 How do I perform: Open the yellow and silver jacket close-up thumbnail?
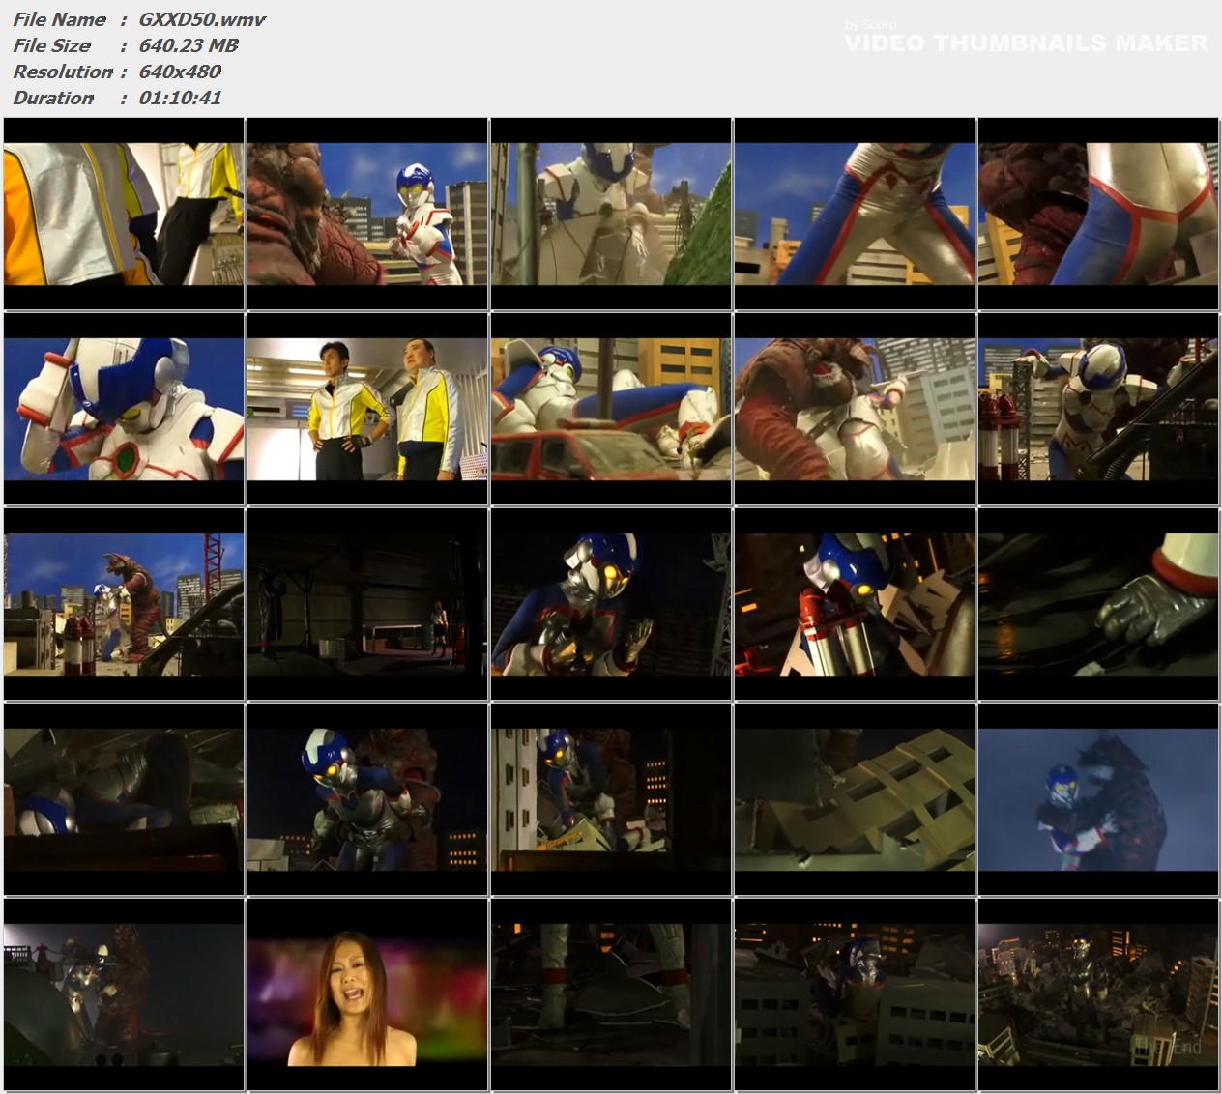coord(124,214)
